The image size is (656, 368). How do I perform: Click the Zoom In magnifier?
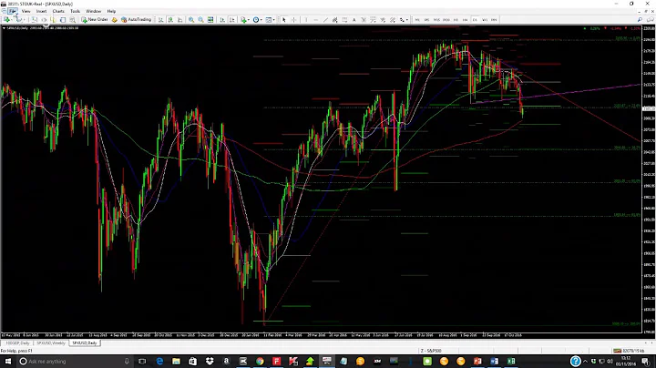[191, 20]
